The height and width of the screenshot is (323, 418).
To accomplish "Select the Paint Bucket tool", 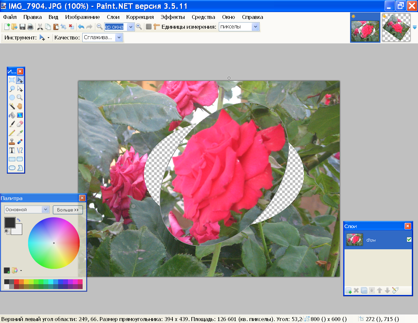I will tap(12, 115).
